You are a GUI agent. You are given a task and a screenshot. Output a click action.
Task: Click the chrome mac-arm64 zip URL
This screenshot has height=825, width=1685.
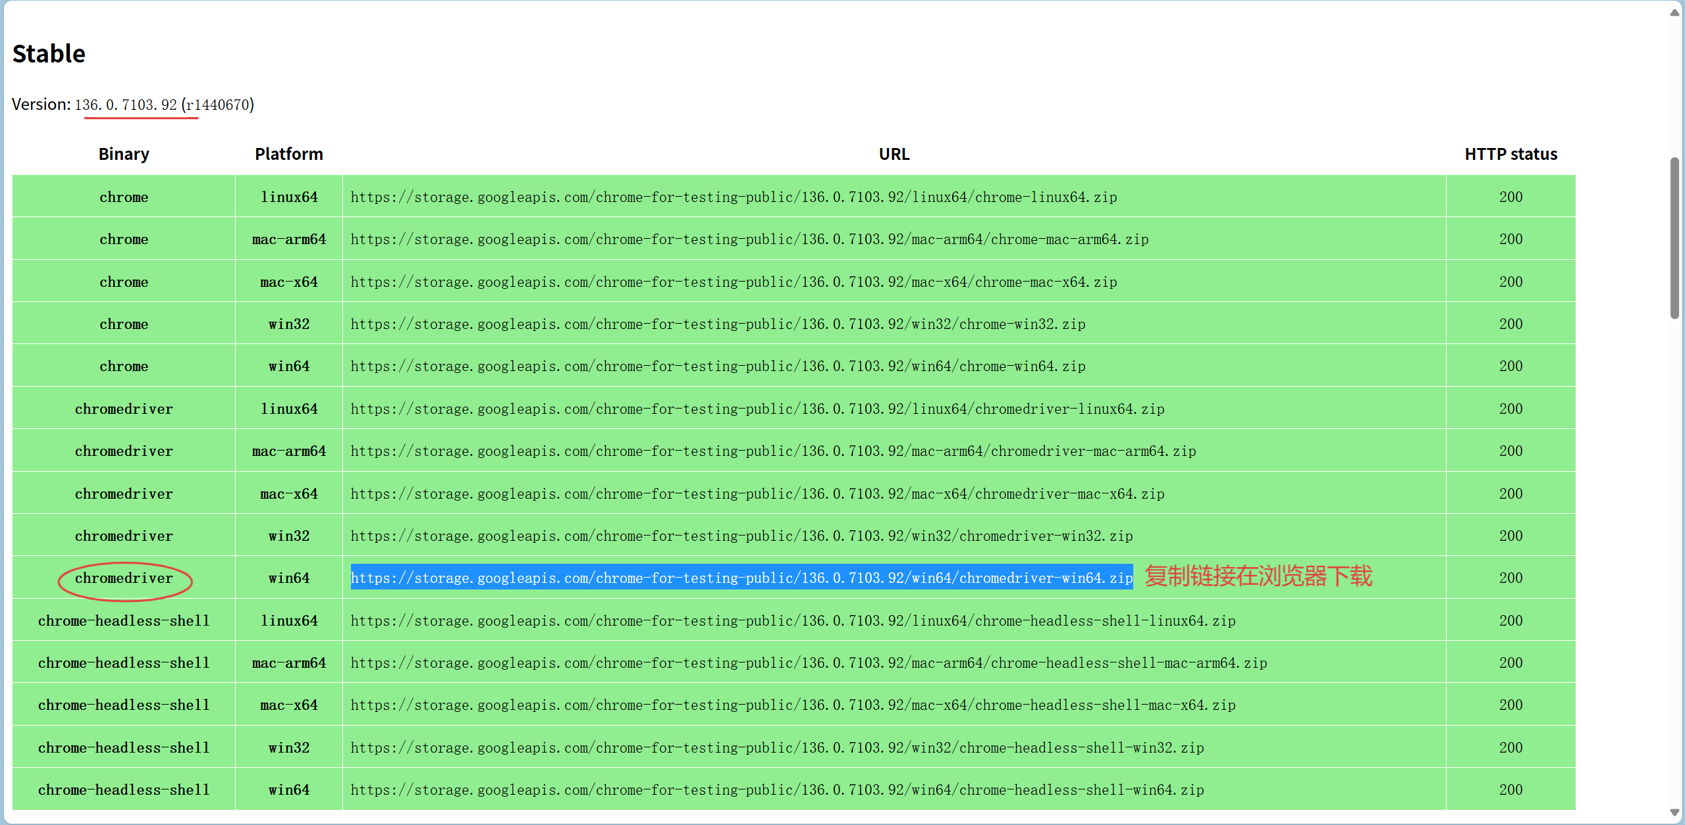749,239
